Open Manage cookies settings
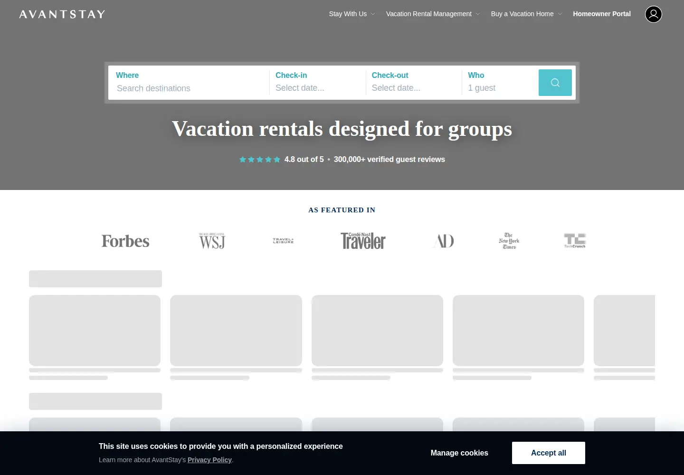 (x=459, y=453)
